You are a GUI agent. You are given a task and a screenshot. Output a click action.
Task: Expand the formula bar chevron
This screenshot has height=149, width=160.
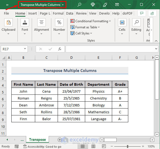[156, 49]
